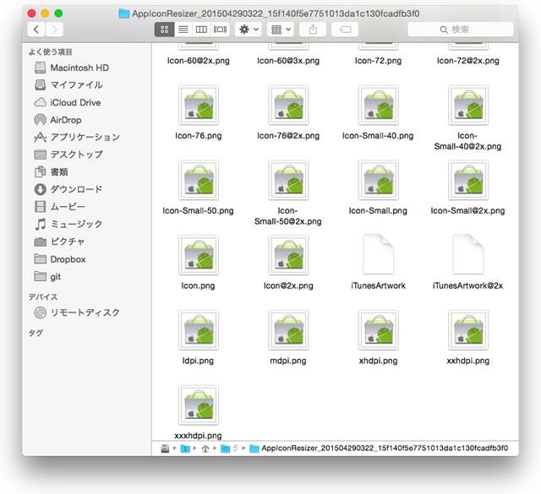Viewport: 541px width, 494px height.
Task: Click the よく使う項目 section header
Action: (x=51, y=52)
